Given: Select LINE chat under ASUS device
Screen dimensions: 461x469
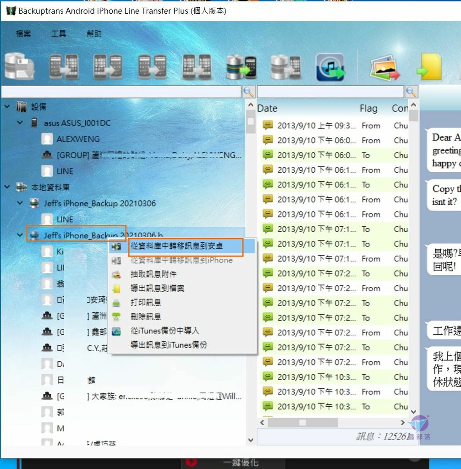Looking at the screenshot, I should pyautogui.click(x=65, y=171).
